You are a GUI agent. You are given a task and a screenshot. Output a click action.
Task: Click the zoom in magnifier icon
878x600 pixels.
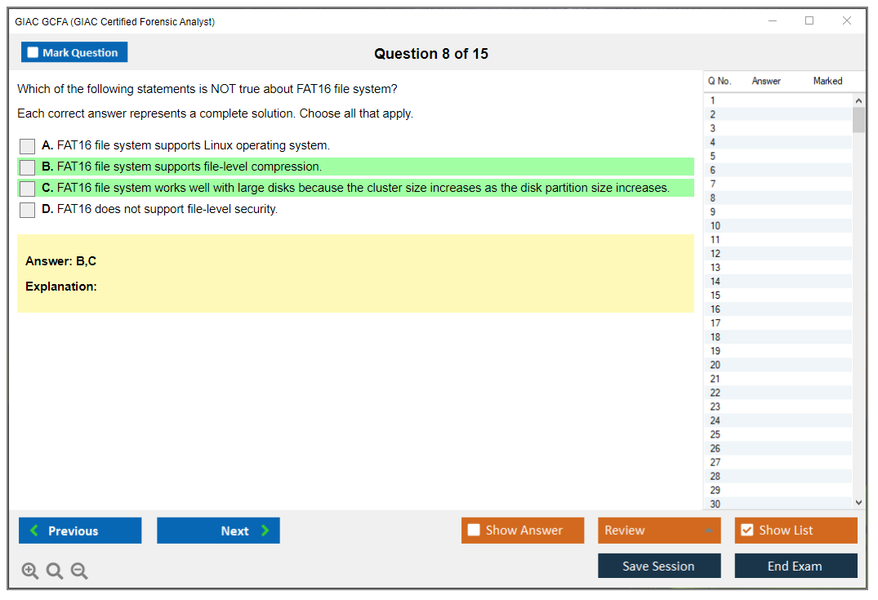point(30,571)
